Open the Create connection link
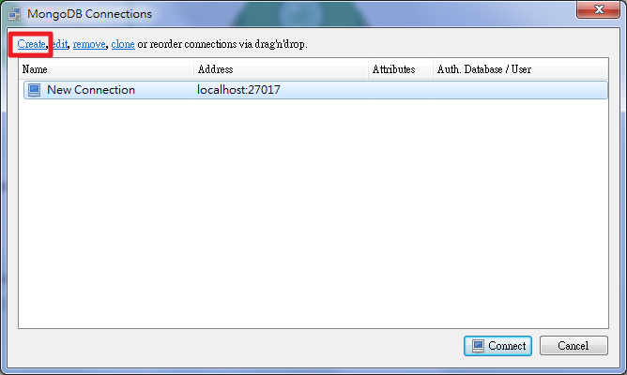This screenshot has width=627, height=375. (31, 44)
